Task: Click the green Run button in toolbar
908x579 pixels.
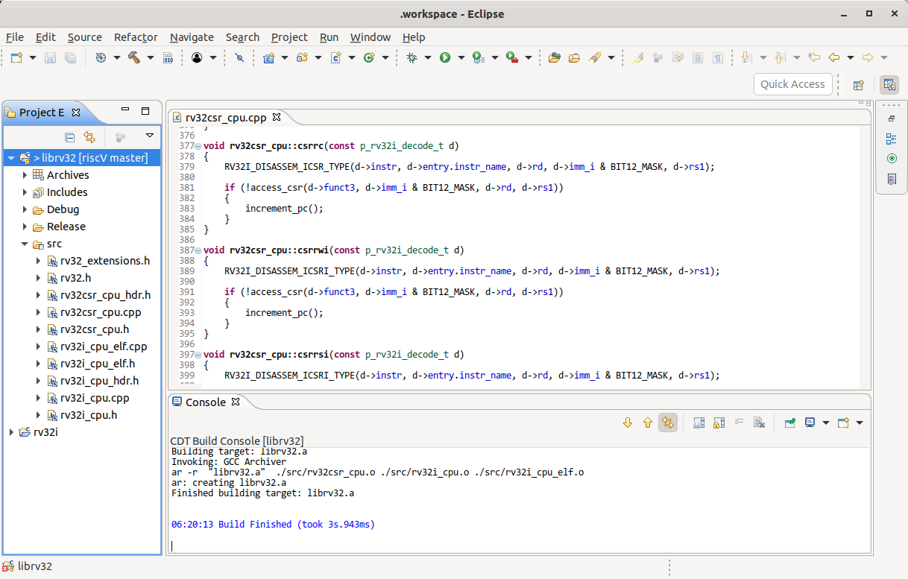Action: point(445,57)
